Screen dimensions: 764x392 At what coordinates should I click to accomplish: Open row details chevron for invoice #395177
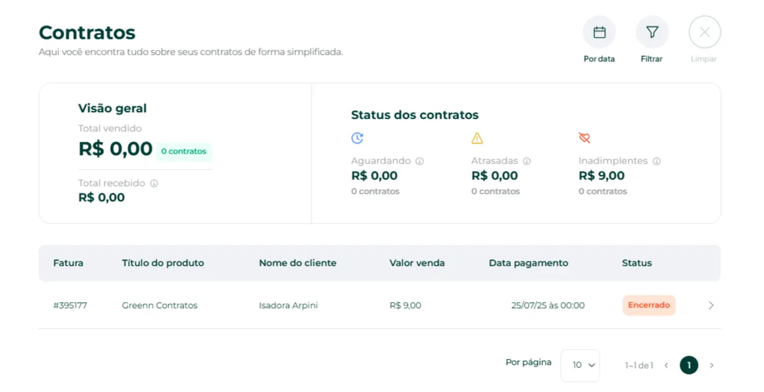pyautogui.click(x=711, y=305)
